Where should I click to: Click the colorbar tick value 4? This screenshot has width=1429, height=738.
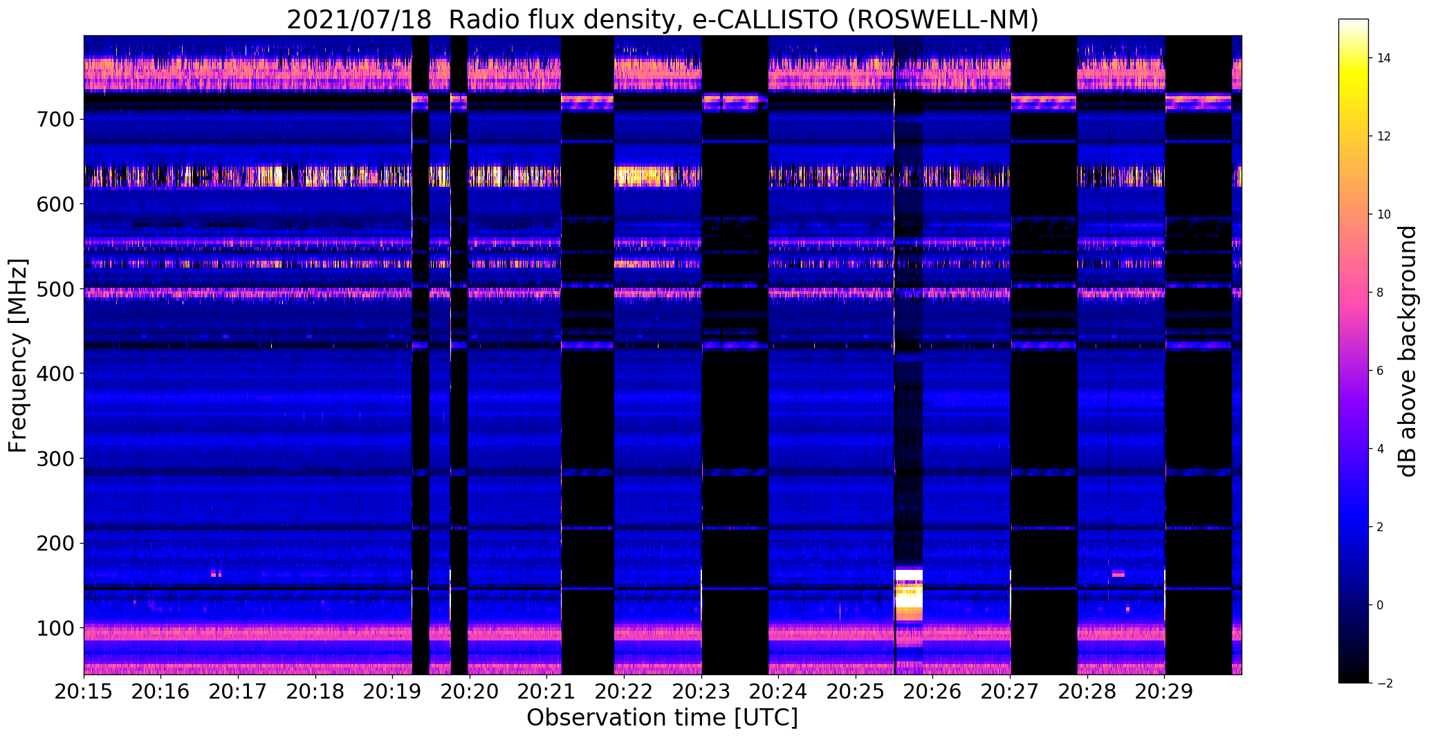[1381, 449]
